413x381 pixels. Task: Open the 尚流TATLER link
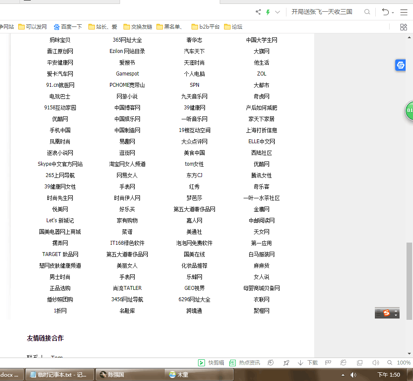coord(127,288)
